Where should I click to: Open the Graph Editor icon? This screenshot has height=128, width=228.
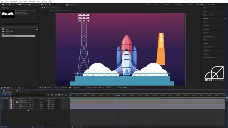66,95
